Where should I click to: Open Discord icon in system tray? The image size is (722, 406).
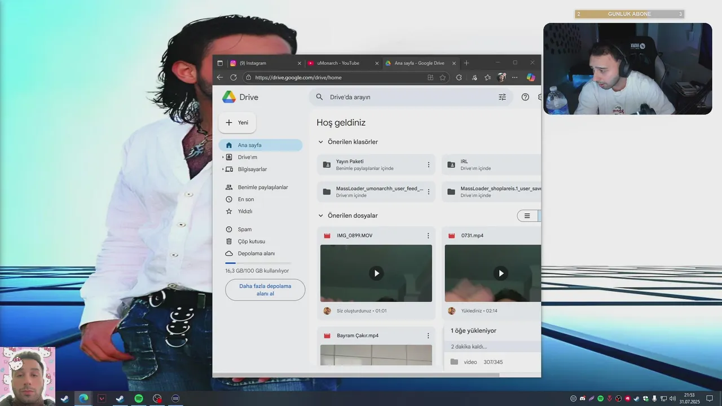tap(582, 399)
